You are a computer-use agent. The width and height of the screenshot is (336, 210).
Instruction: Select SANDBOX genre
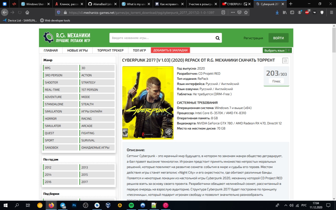point(60,148)
